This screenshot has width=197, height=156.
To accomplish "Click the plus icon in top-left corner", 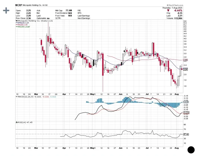I will tap(6, 10).
